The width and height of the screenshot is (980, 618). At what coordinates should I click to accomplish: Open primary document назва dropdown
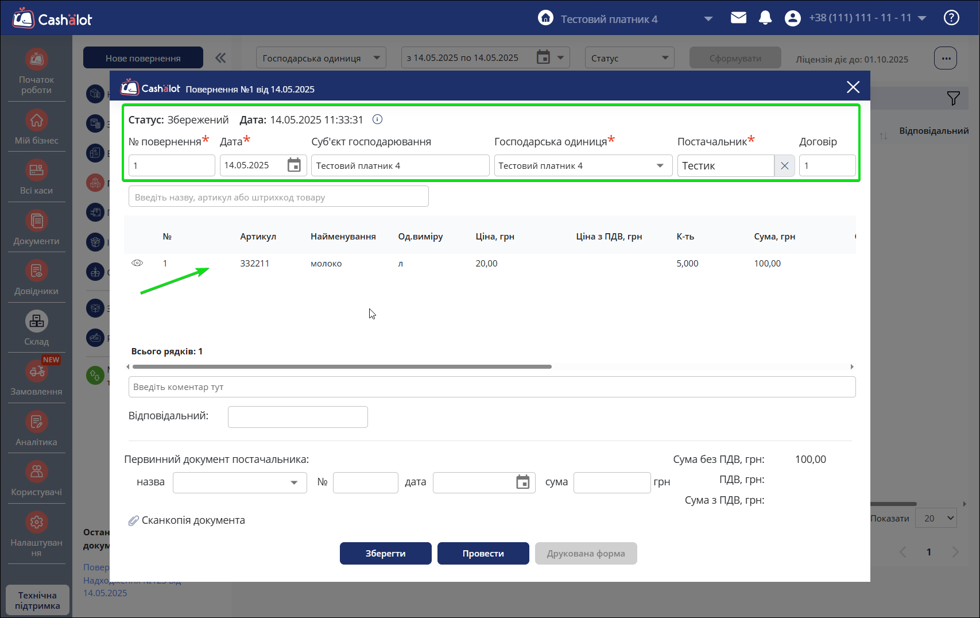pyautogui.click(x=239, y=482)
